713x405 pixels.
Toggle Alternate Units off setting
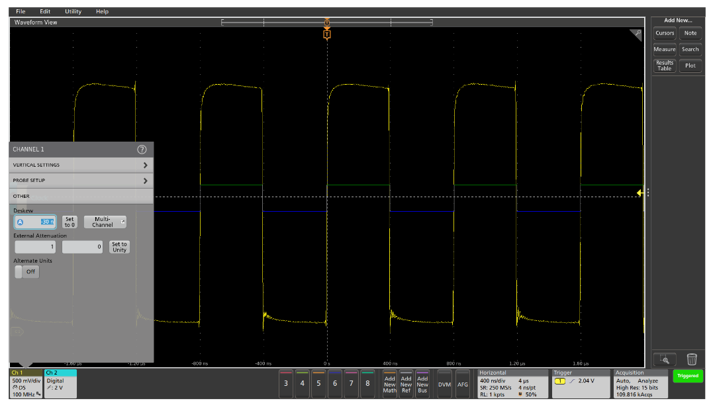coord(26,271)
